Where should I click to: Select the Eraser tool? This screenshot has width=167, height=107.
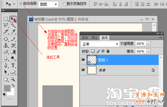click(6, 52)
